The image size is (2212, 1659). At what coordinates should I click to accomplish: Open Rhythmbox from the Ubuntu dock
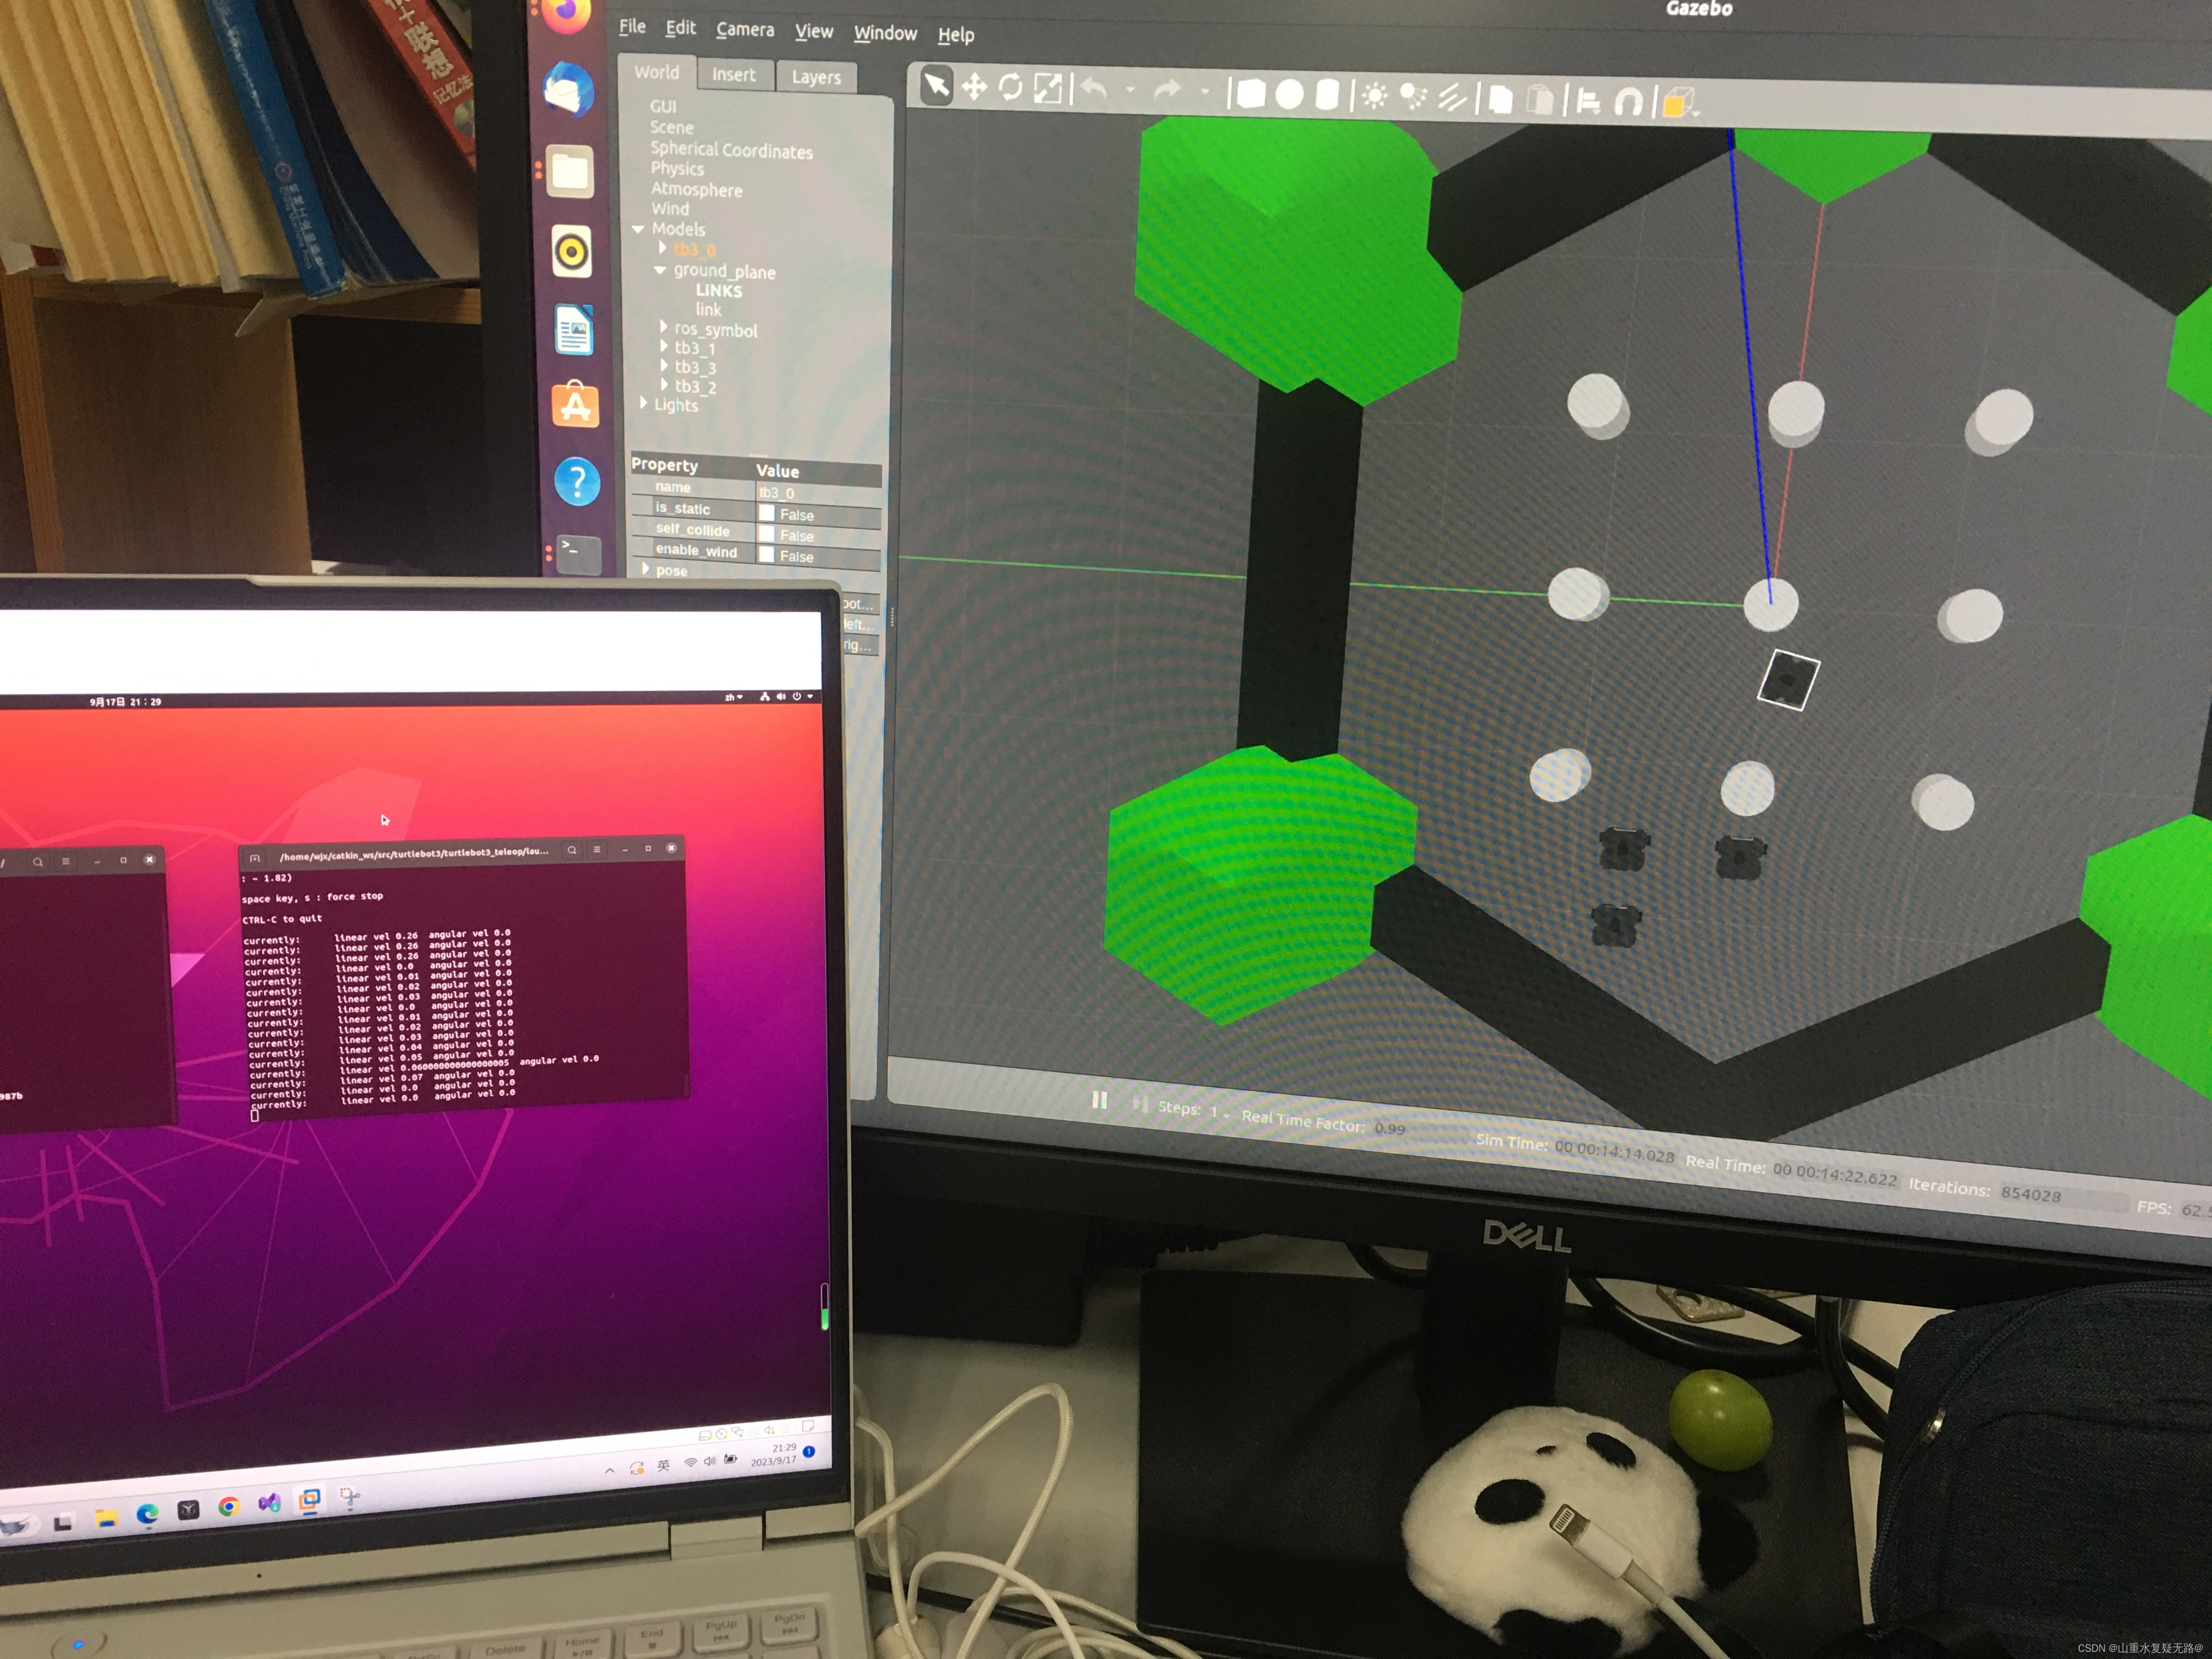click(572, 250)
